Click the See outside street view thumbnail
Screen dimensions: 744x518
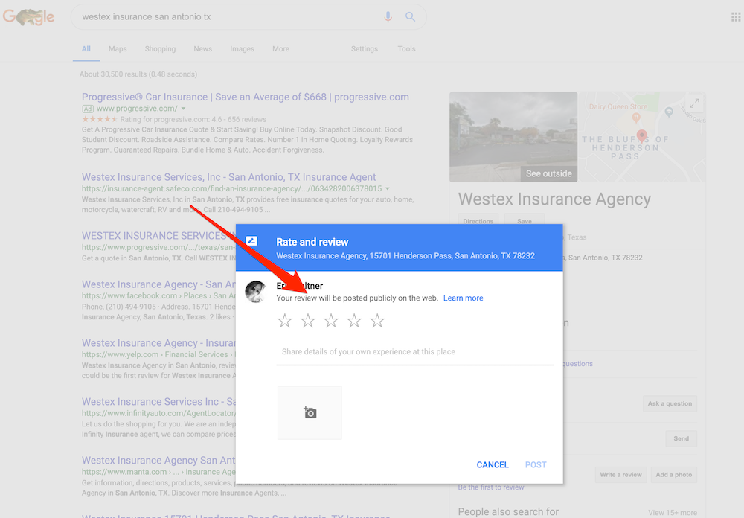coord(513,137)
